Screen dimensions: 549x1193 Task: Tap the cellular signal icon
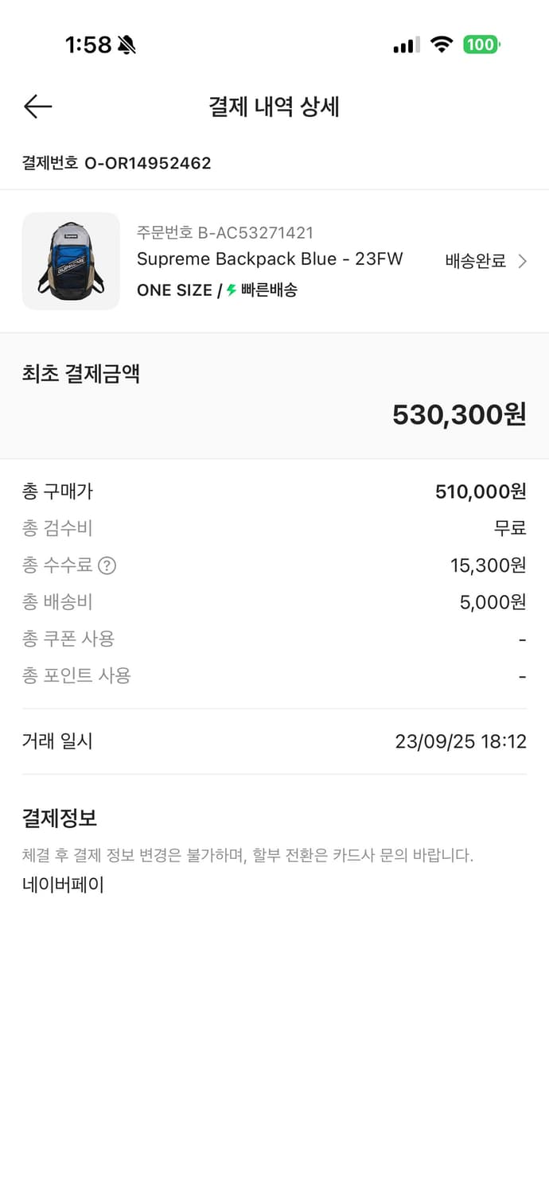(x=405, y=45)
